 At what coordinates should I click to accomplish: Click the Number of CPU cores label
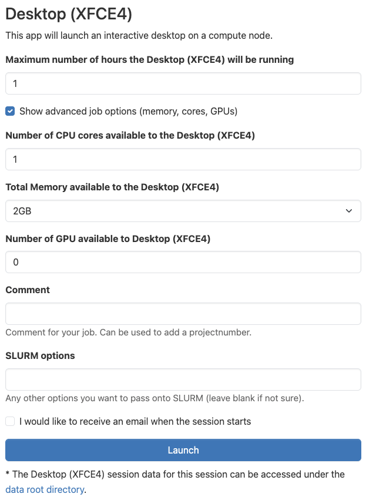coord(130,136)
